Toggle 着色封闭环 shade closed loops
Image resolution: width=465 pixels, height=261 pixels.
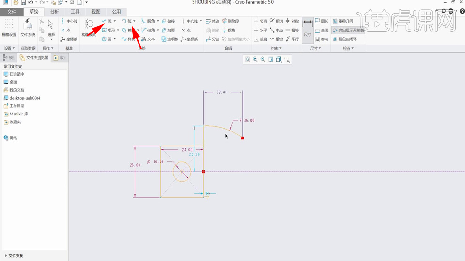pos(345,39)
